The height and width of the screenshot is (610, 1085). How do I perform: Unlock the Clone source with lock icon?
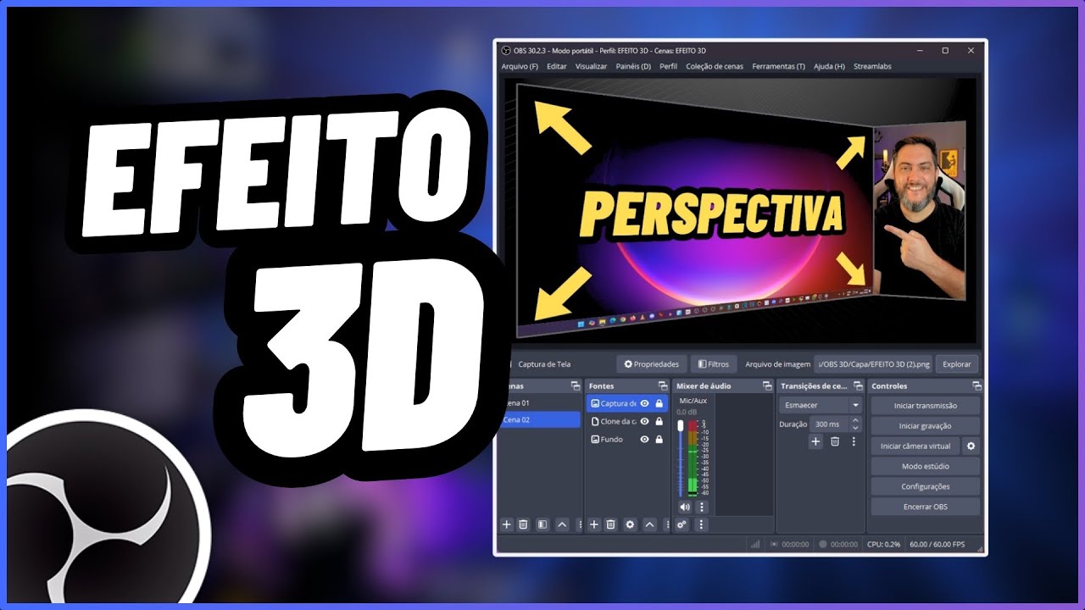[x=659, y=421]
